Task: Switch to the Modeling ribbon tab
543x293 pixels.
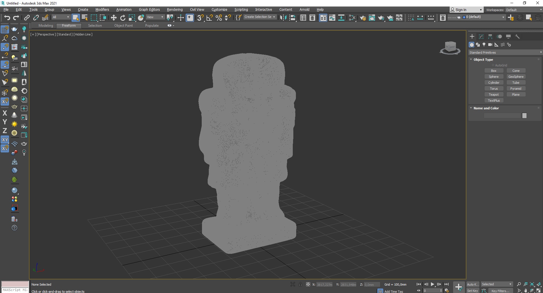Action: coord(46,26)
